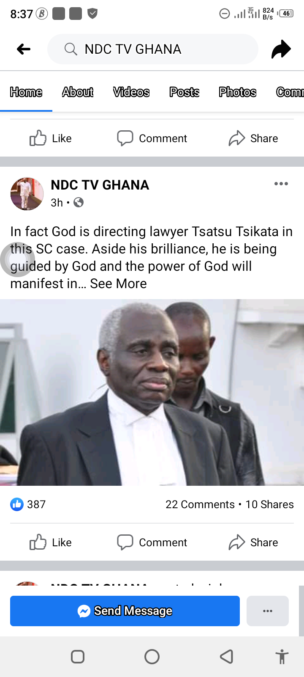Tap the back arrow icon
This screenshot has width=304, height=677.
click(24, 49)
